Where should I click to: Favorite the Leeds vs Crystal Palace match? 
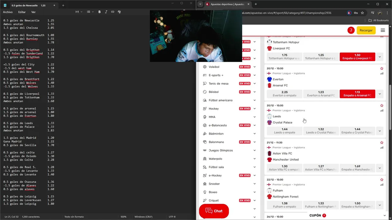point(382,105)
